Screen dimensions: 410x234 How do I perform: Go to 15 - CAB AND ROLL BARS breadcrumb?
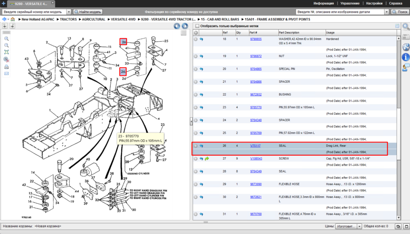(x=220, y=19)
